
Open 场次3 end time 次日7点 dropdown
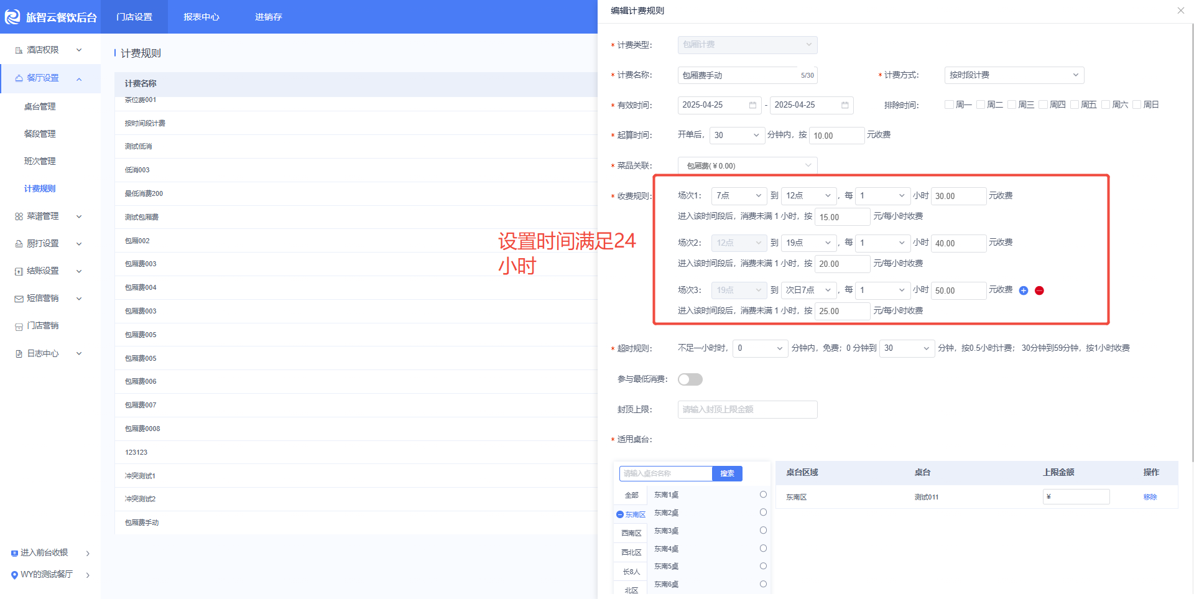[808, 290]
